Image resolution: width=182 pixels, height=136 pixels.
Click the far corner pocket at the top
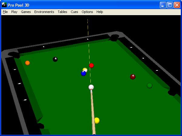coord(114,38)
